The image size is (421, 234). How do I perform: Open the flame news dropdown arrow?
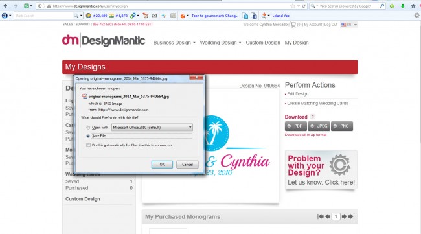pos(188,16)
